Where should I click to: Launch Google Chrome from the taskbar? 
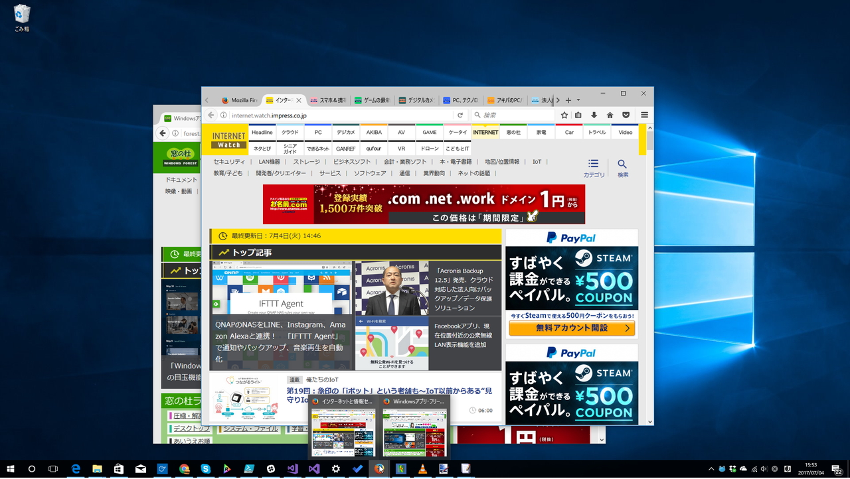(x=184, y=469)
